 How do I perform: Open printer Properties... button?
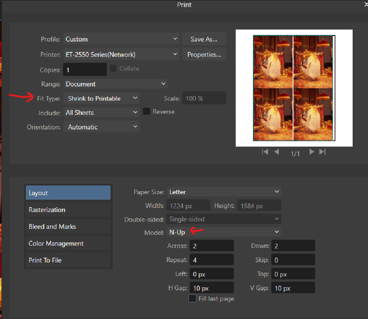[204, 55]
